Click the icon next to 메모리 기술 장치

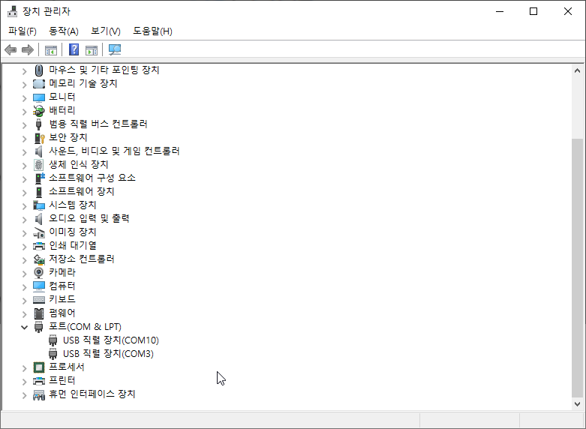pos(39,84)
